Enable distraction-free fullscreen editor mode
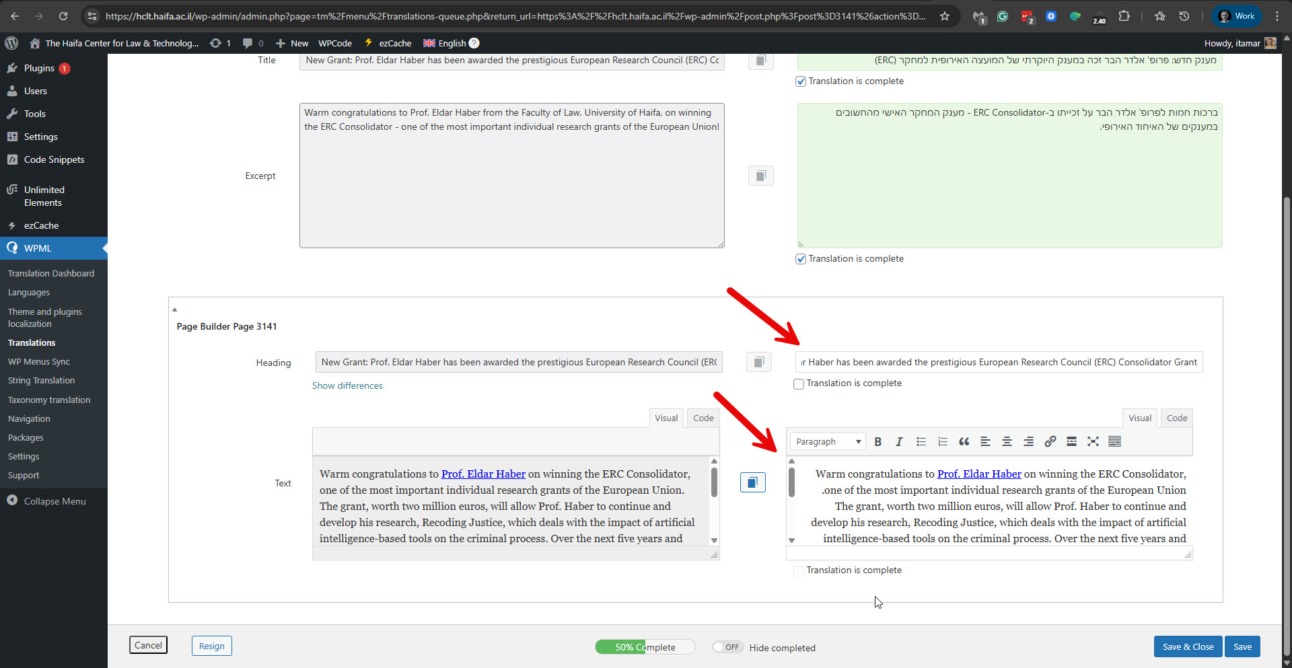The width and height of the screenshot is (1292, 668). [x=1093, y=442]
